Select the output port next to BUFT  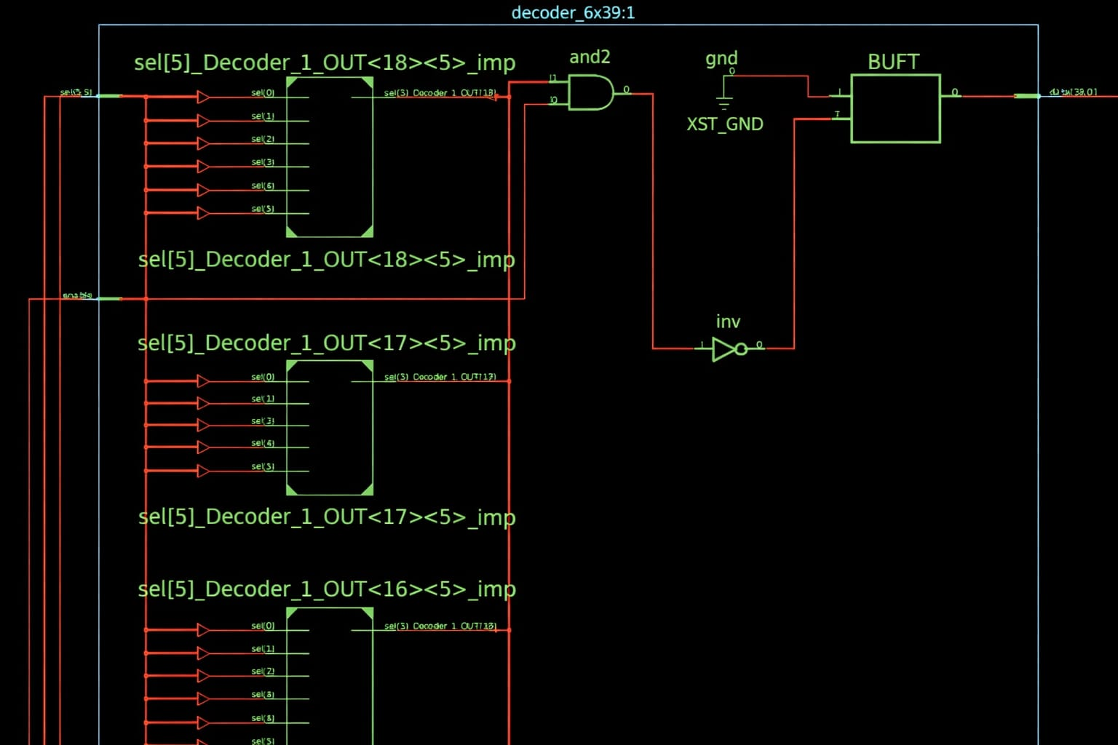click(x=1027, y=96)
